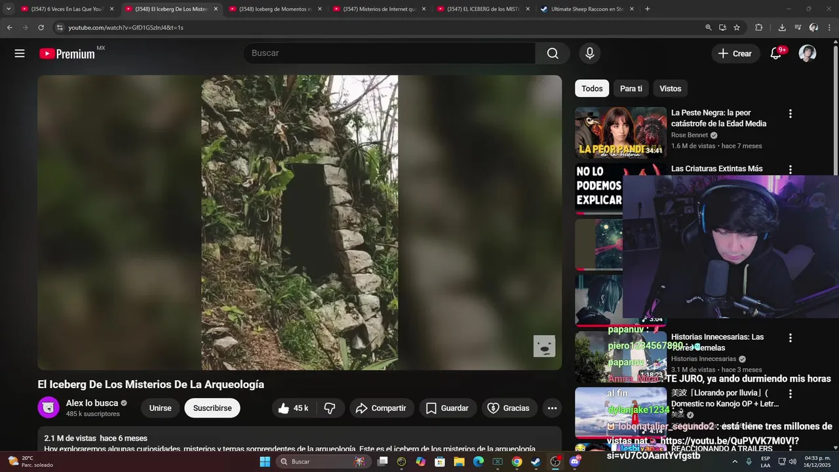Open the Rose Bennet channel link
Image resolution: width=839 pixels, height=472 pixels.
click(690, 135)
